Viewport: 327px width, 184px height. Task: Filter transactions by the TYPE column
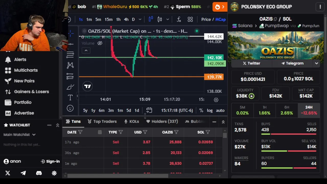pyautogui.click(x=121, y=132)
